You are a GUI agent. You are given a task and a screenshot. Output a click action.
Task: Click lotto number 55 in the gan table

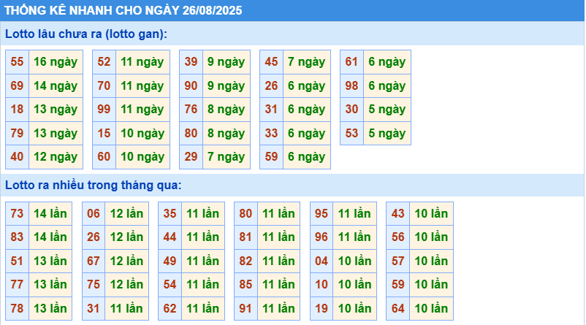click(17, 62)
